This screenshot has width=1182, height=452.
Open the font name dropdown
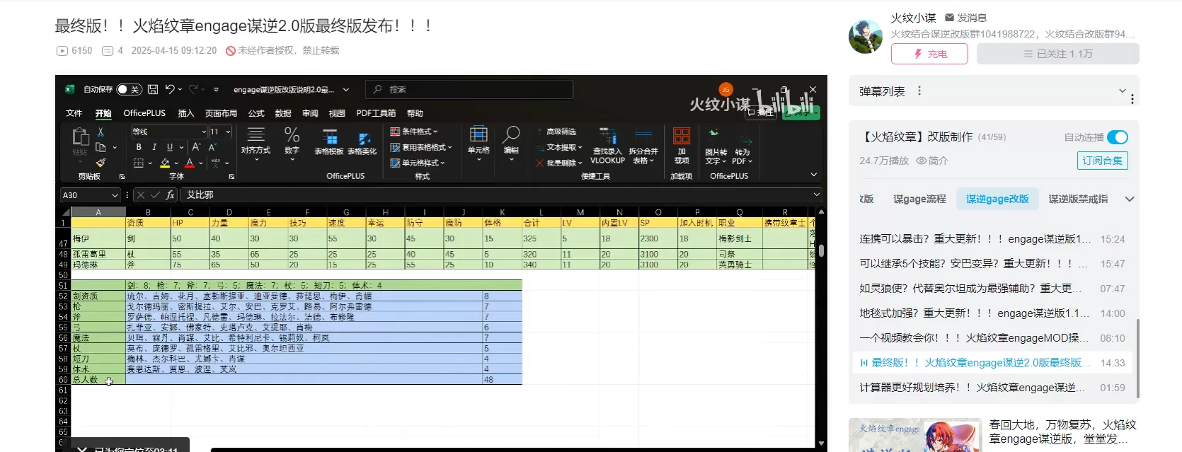[204, 132]
